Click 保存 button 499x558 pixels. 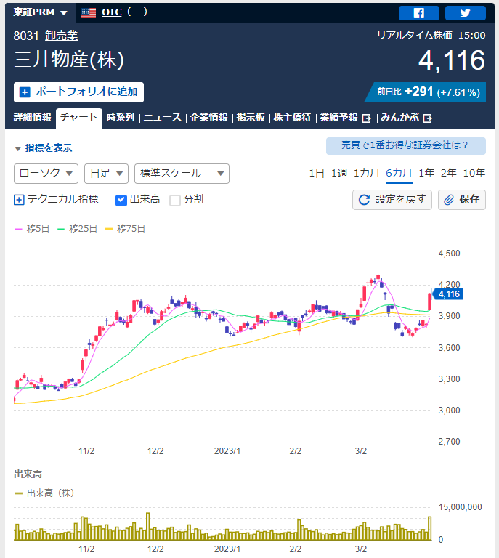pos(462,200)
